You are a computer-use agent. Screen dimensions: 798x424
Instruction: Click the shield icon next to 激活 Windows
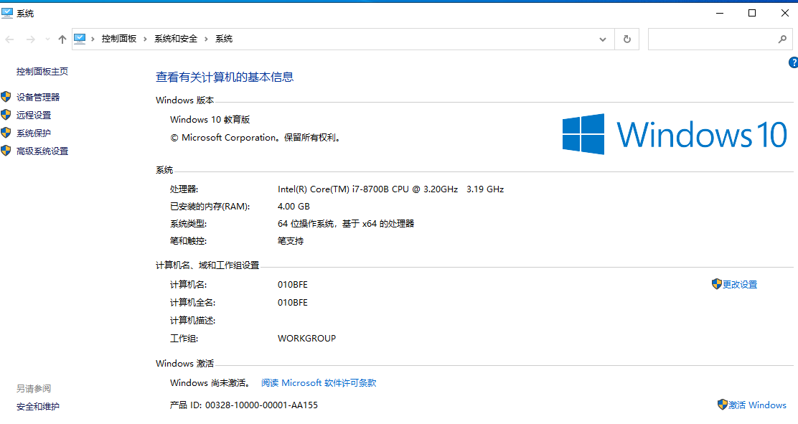pos(723,405)
